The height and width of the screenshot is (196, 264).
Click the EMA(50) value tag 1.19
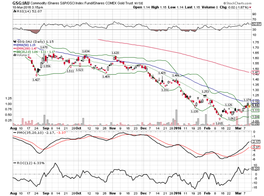pos(255,101)
